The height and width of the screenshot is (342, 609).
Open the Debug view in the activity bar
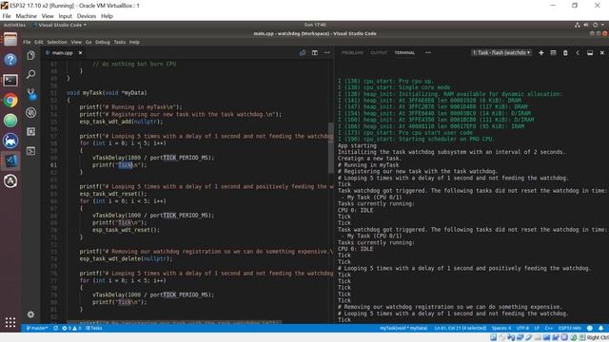click(x=30, y=112)
